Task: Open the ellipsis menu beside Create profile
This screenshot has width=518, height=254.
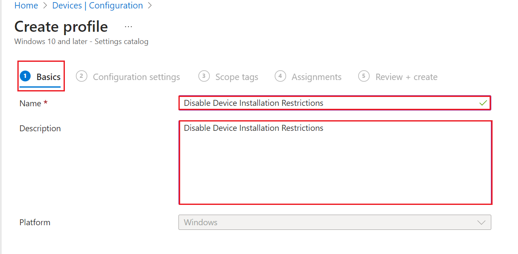Action: (x=128, y=27)
